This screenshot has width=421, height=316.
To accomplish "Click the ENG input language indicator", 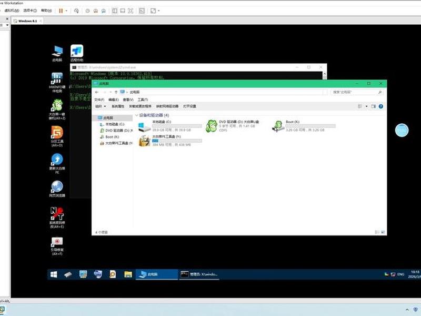I will coord(400,274).
